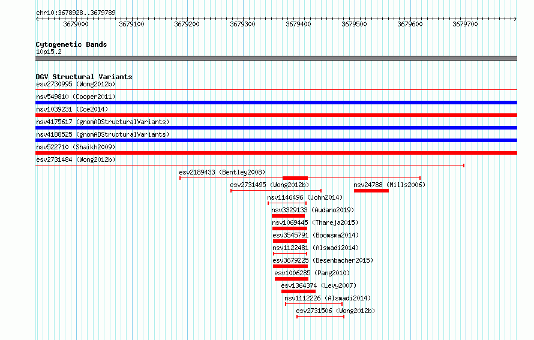534x340 pixels.
Task: Open variant nsv3329133 (Audano2019) label
Action: tap(313, 210)
